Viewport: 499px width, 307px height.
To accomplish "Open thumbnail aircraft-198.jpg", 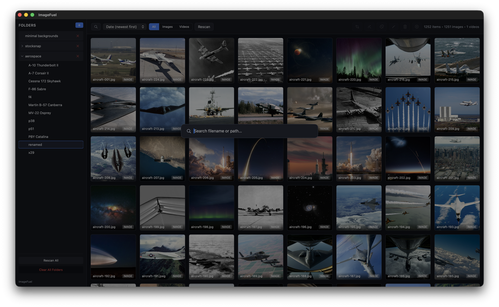I will click(211, 208).
